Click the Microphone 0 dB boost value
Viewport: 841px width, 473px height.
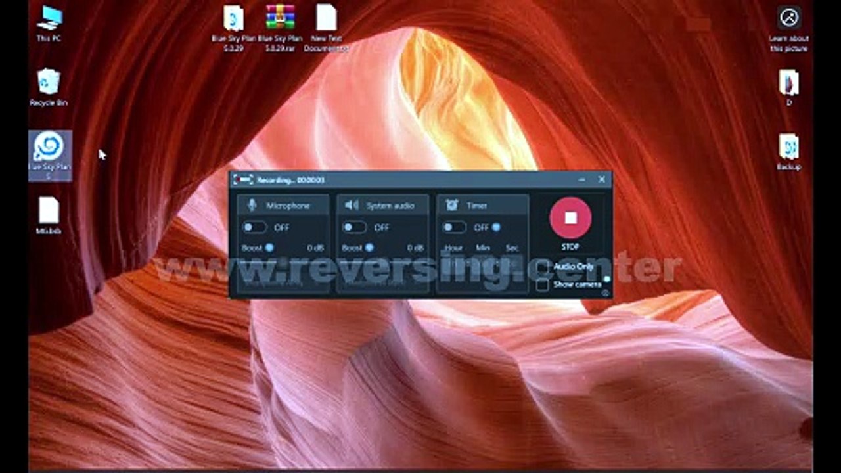pos(315,248)
